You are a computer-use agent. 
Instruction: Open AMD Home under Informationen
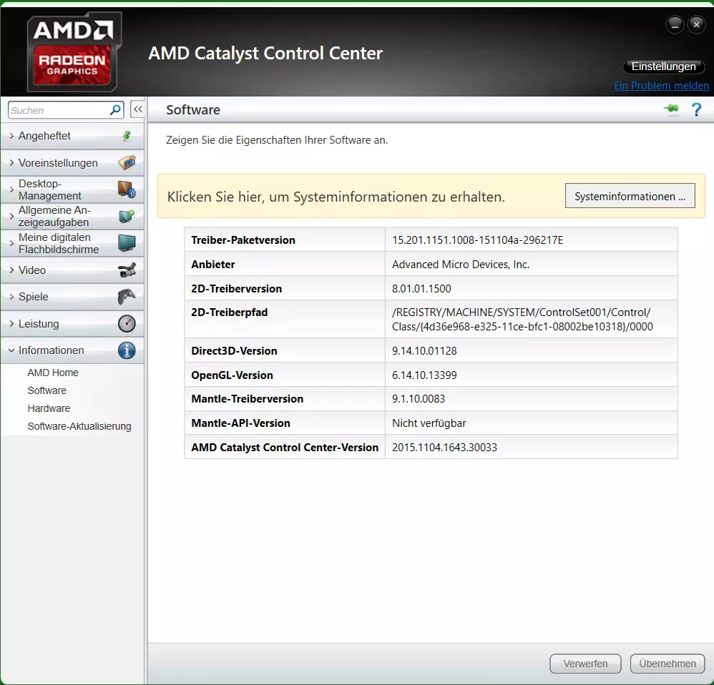53,373
